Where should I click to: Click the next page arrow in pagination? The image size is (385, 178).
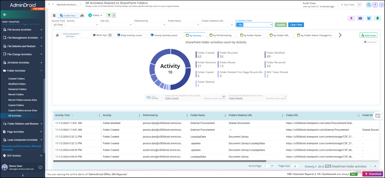click(375, 166)
